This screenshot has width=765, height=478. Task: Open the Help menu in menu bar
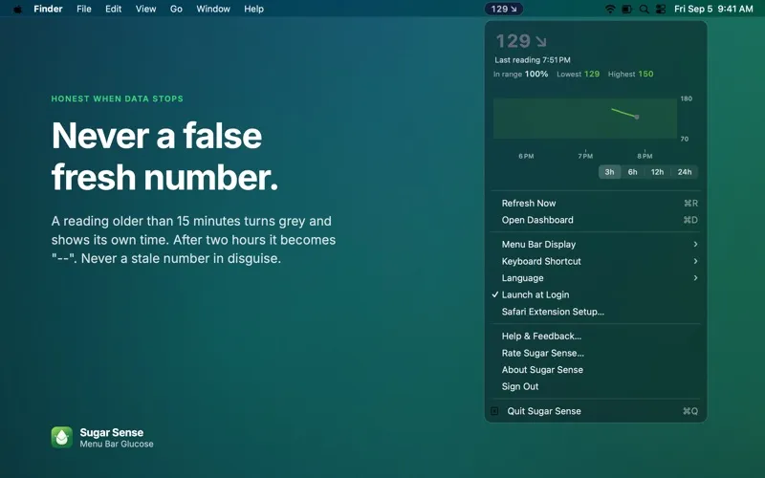coord(253,9)
